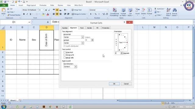Viewport: 195px width, 109px height.
Task: Open the General number format dropdown
Action: click(107, 10)
